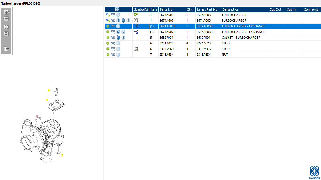Click callout 5 on the gasket in diagram
The height and width of the screenshot is (180, 321).
tap(47, 100)
